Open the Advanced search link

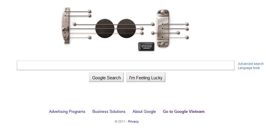pyautogui.click(x=251, y=64)
